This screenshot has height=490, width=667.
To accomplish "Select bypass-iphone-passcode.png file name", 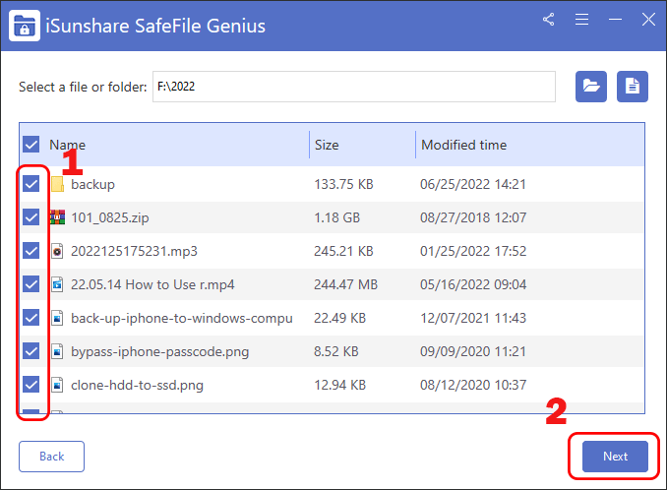I will click(159, 352).
